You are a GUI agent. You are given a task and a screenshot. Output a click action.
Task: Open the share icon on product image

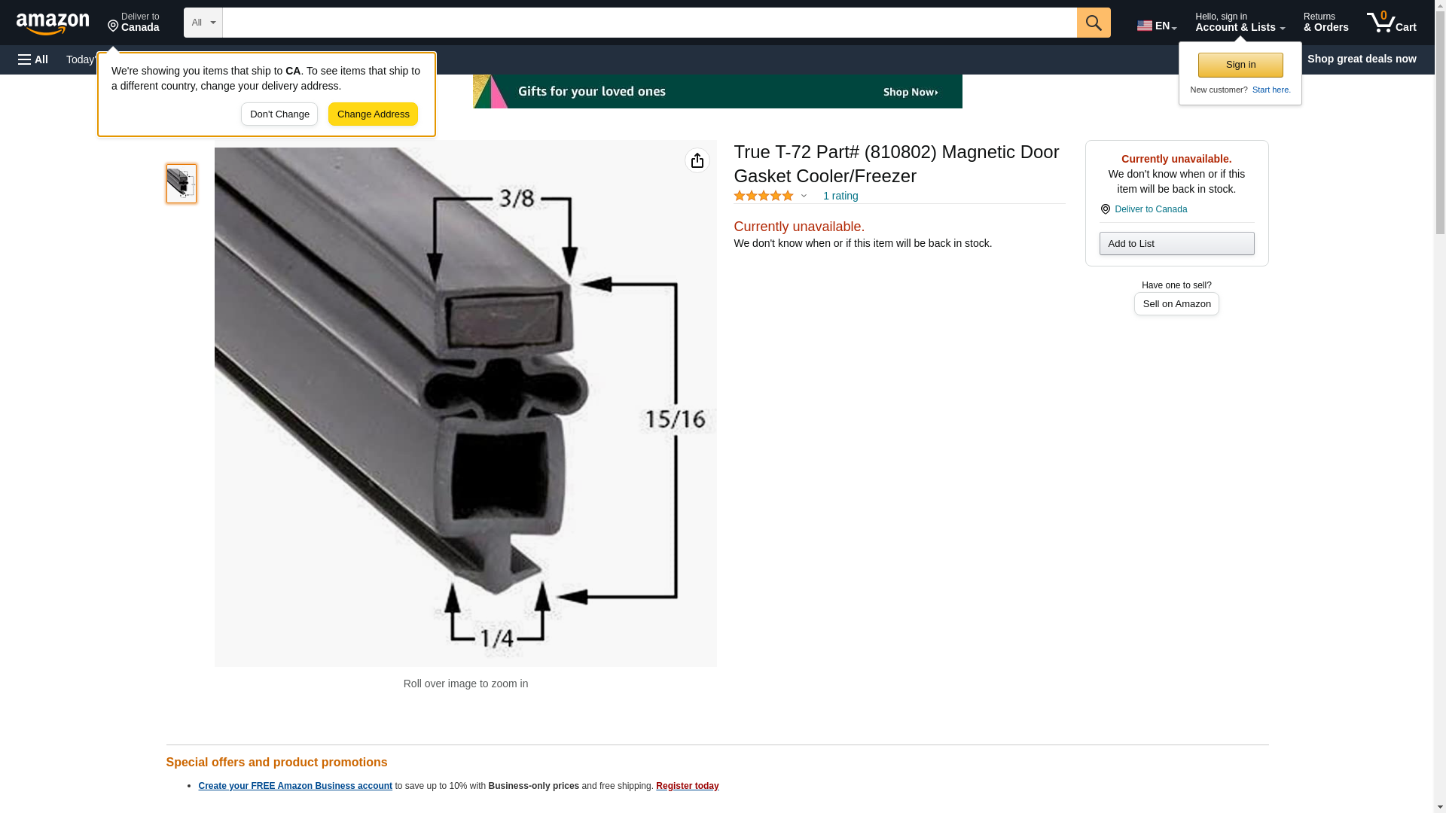tap(697, 160)
